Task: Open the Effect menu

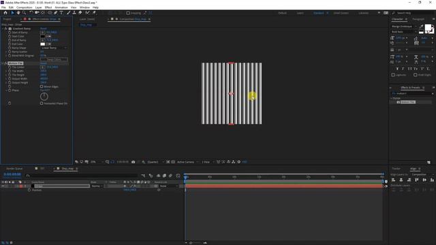Action: (48, 7)
